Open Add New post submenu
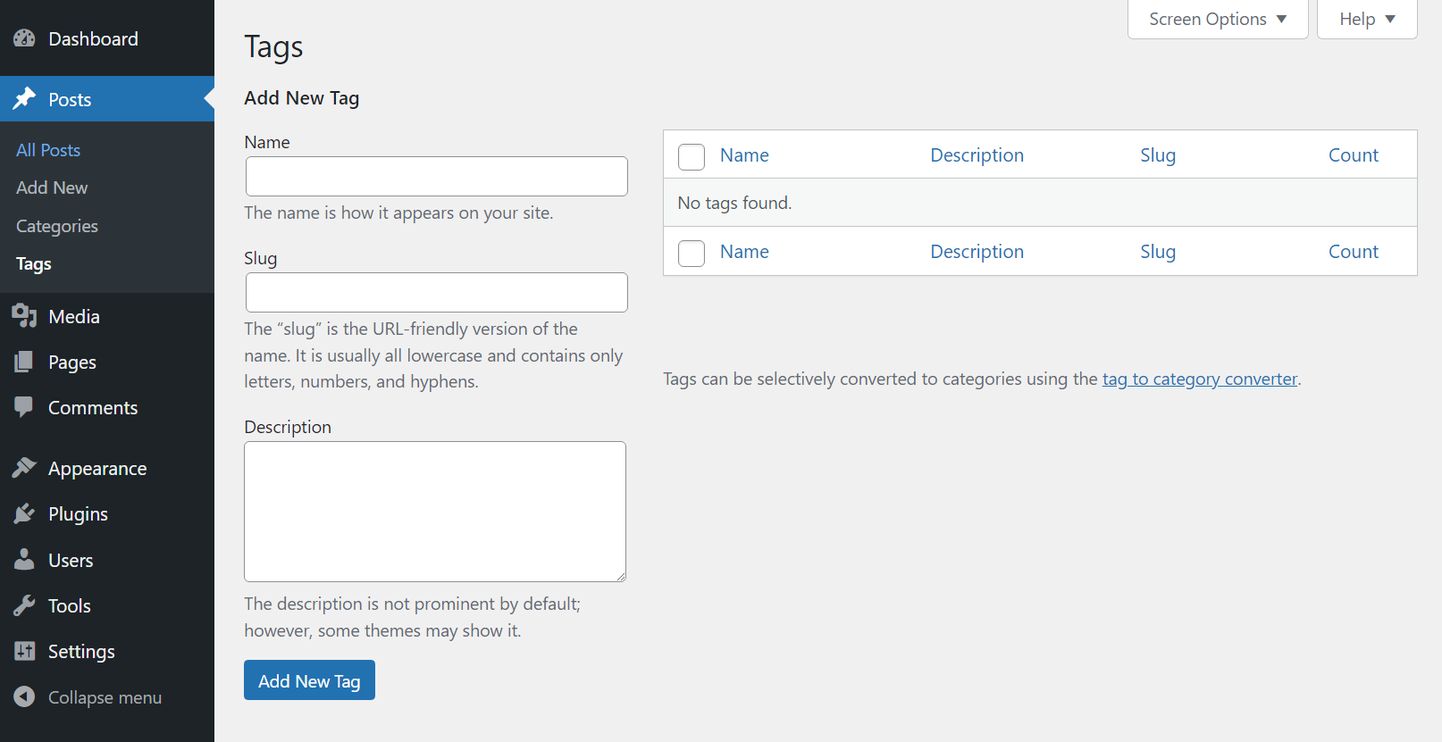 [52, 188]
